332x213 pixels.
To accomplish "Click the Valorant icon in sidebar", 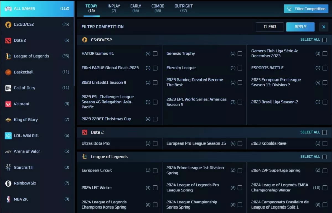I will pyautogui.click(x=8, y=104).
